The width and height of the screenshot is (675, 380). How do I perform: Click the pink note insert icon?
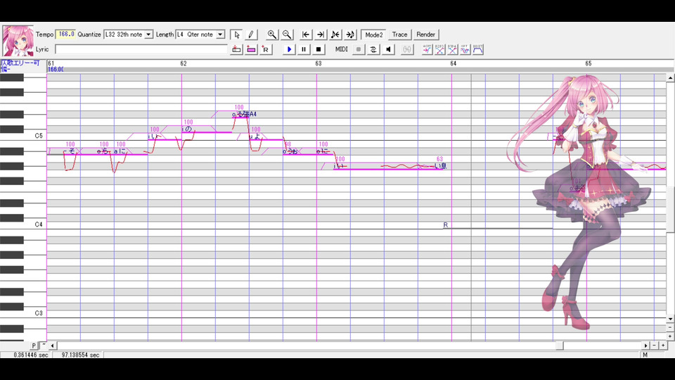[251, 49]
